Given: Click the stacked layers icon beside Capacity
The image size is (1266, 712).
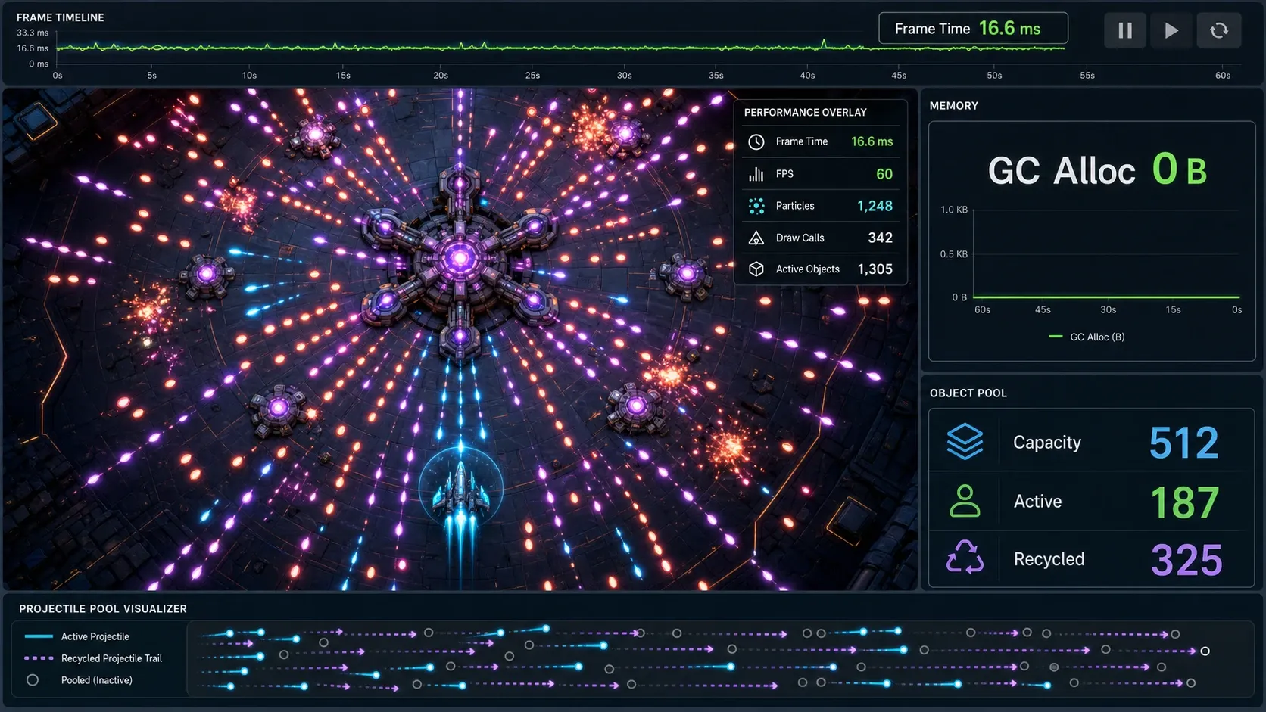Looking at the screenshot, I should tap(965, 442).
